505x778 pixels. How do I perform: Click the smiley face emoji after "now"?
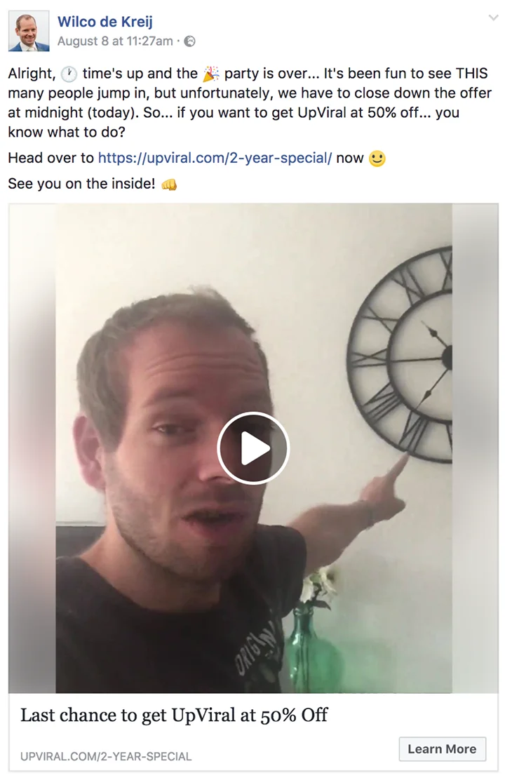pos(377,159)
